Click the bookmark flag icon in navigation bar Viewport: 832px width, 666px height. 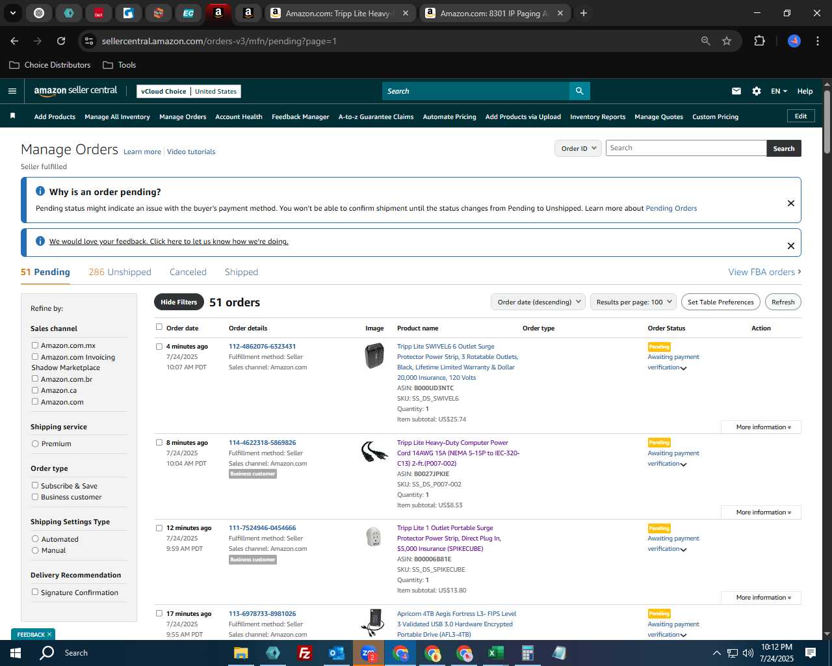coord(12,116)
